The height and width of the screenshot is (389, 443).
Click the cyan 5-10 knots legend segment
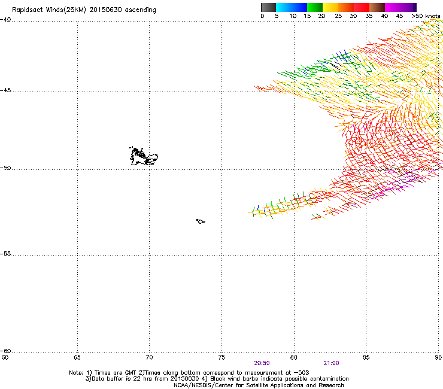pyautogui.click(x=284, y=7)
